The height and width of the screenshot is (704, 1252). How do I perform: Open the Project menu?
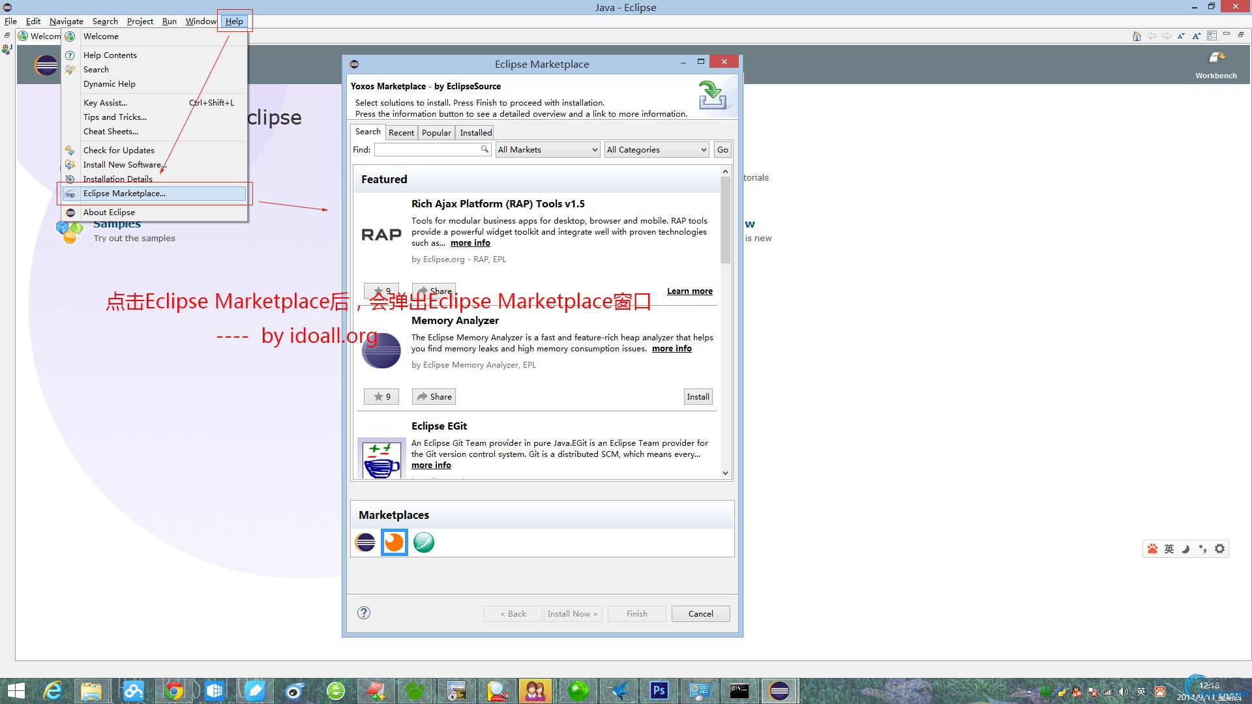140,21
